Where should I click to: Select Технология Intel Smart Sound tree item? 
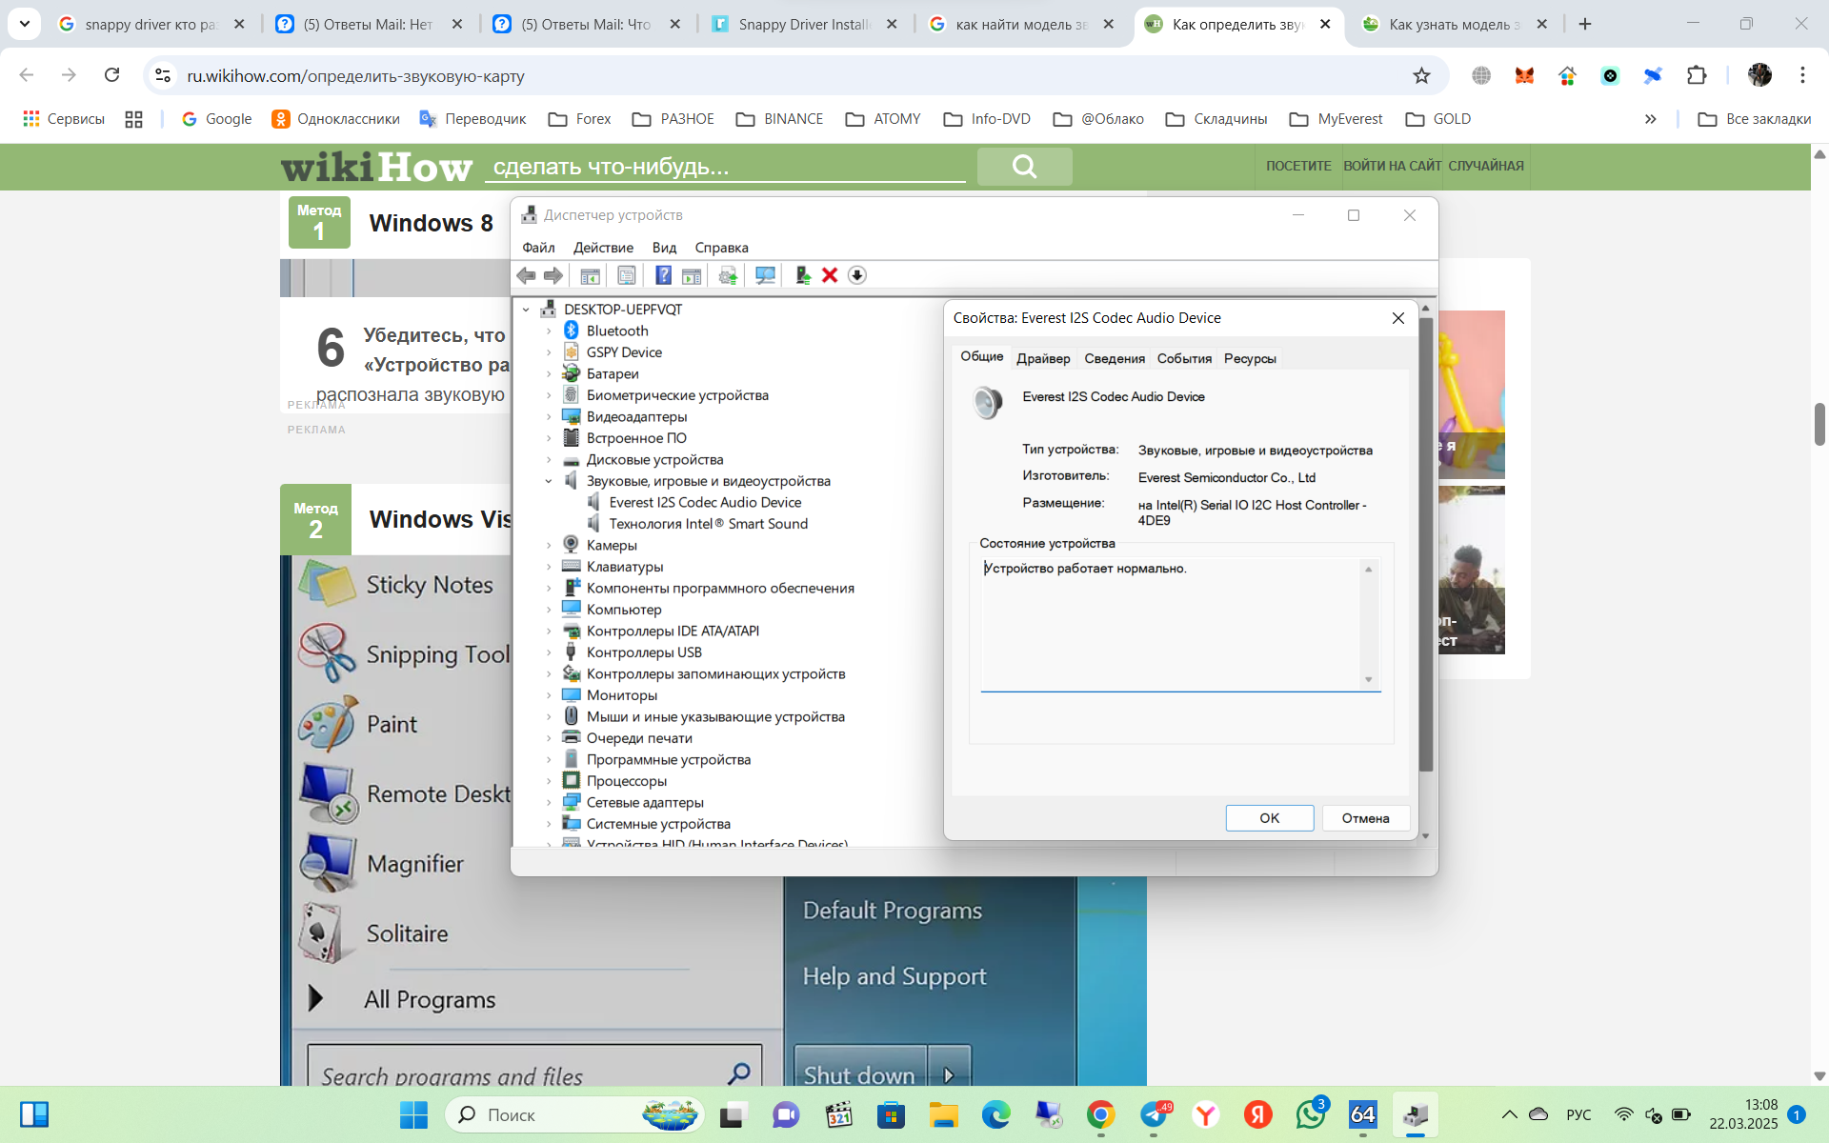point(708,524)
